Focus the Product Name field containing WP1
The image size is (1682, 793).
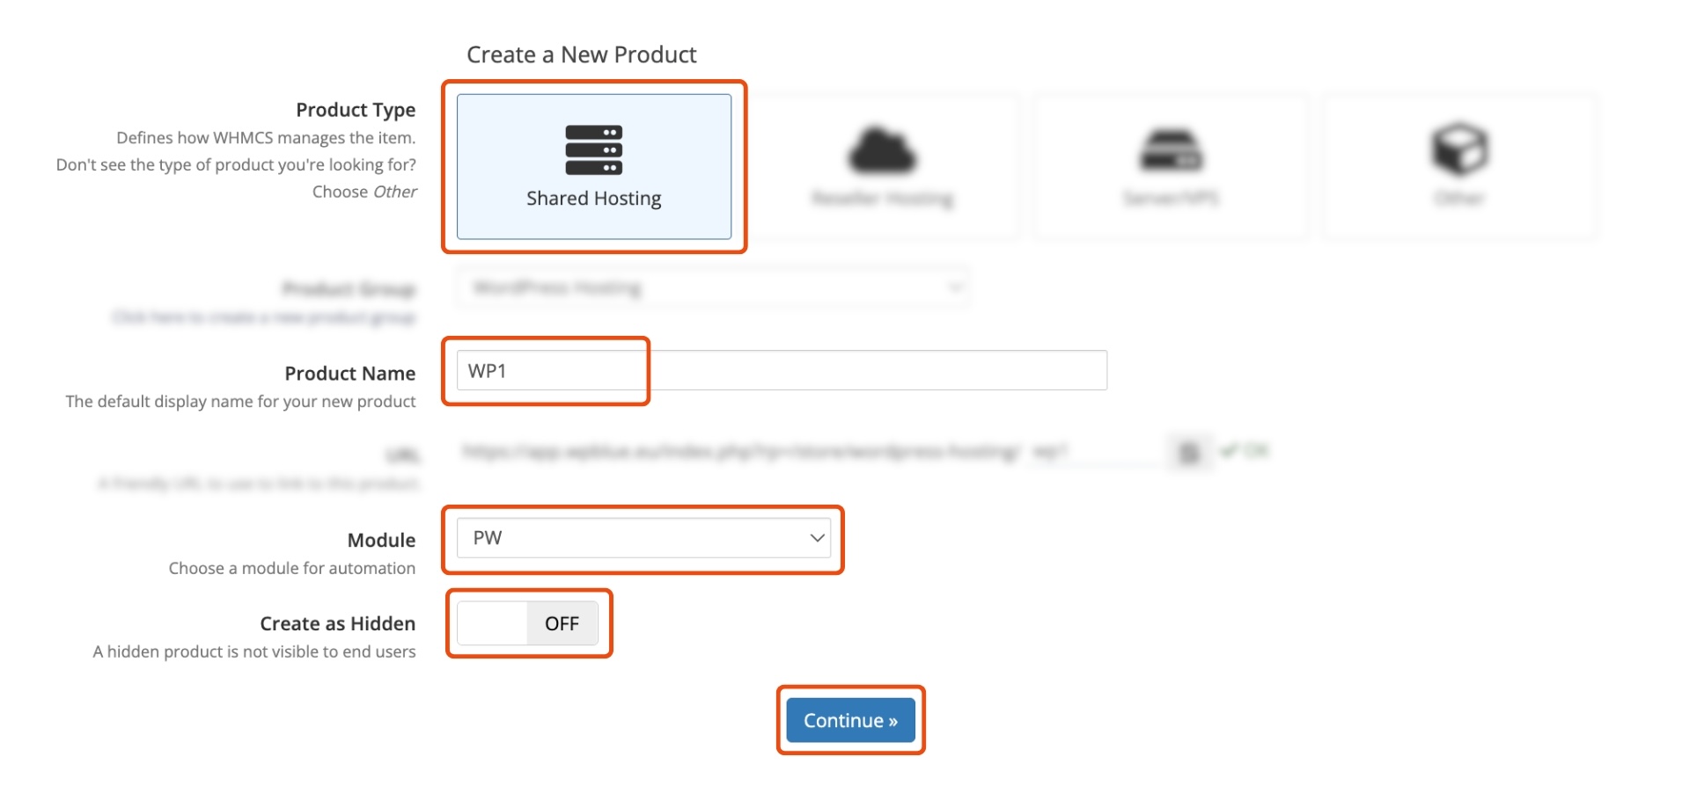(781, 370)
